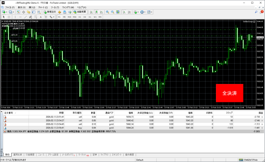Toggle 自動売買 auto trading button

[80, 12]
